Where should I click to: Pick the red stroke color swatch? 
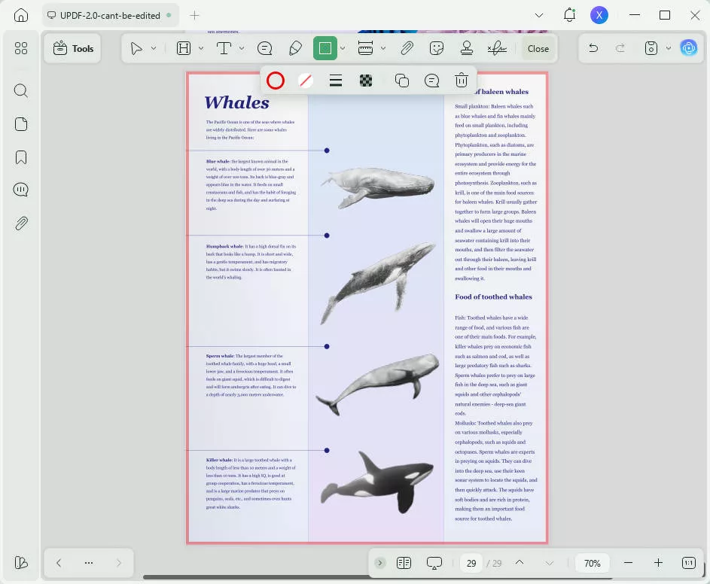[276, 81]
